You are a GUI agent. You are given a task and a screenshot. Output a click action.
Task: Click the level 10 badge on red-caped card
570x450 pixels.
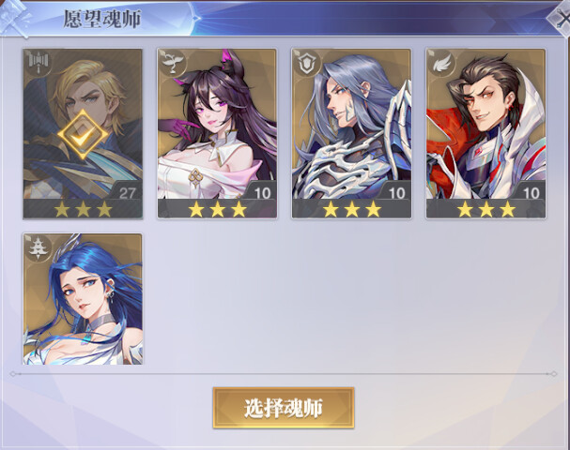click(x=531, y=193)
